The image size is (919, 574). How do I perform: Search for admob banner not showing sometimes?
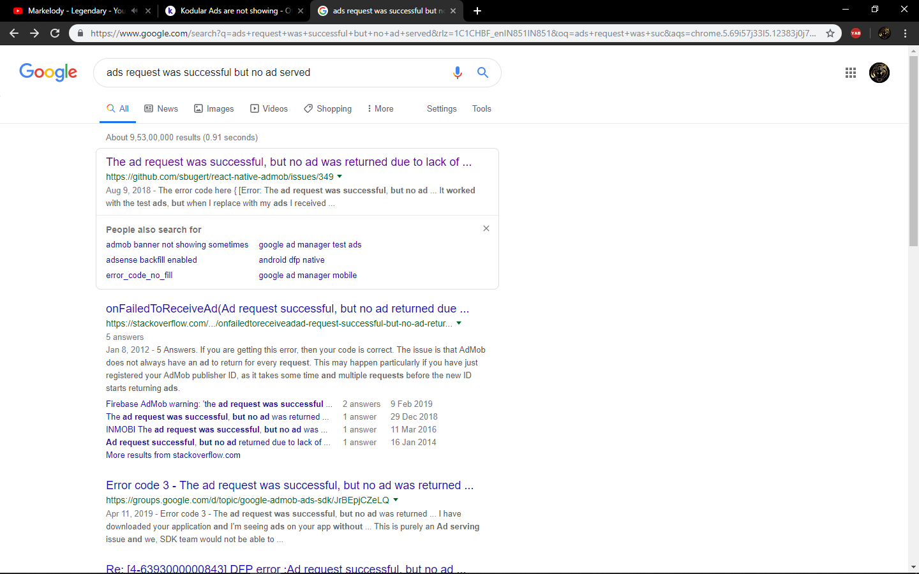tap(177, 245)
